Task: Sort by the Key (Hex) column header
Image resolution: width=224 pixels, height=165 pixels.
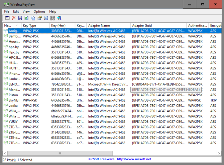Action: (x=62, y=25)
